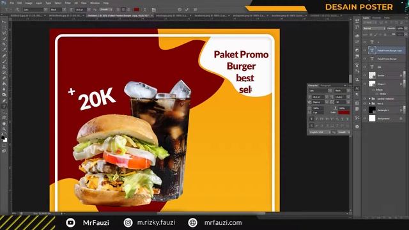409x230 pixels.
Task: Open the Window menu
Action: click(95, 3)
